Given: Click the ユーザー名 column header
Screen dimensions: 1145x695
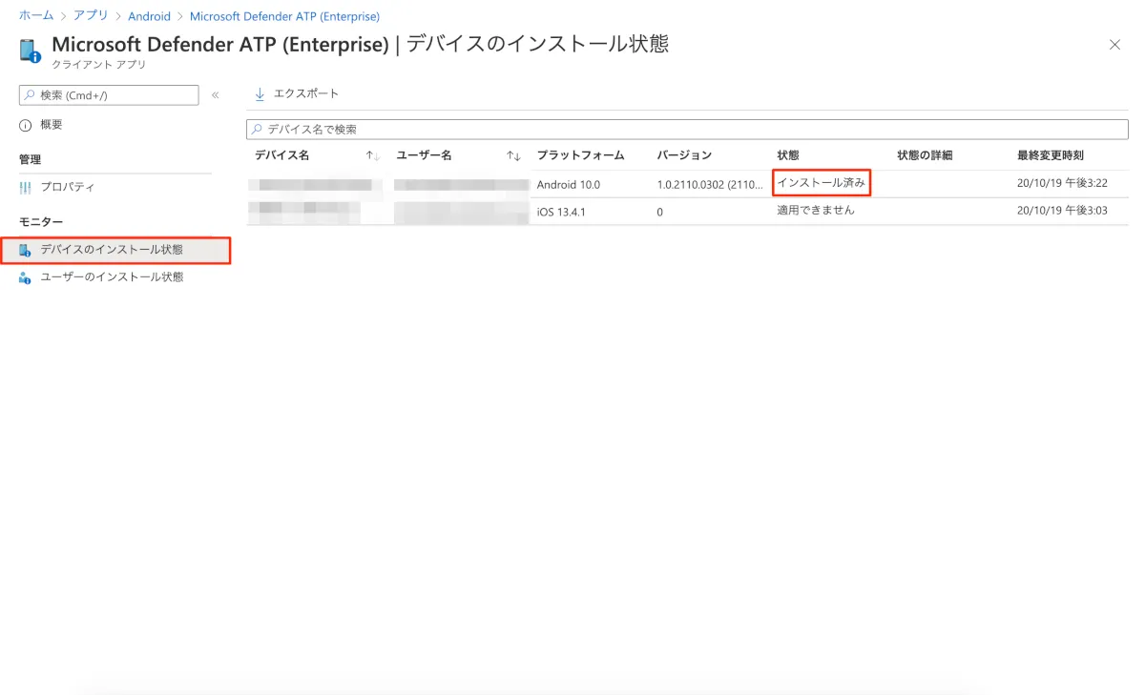Looking at the screenshot, I should click(424, 155).
